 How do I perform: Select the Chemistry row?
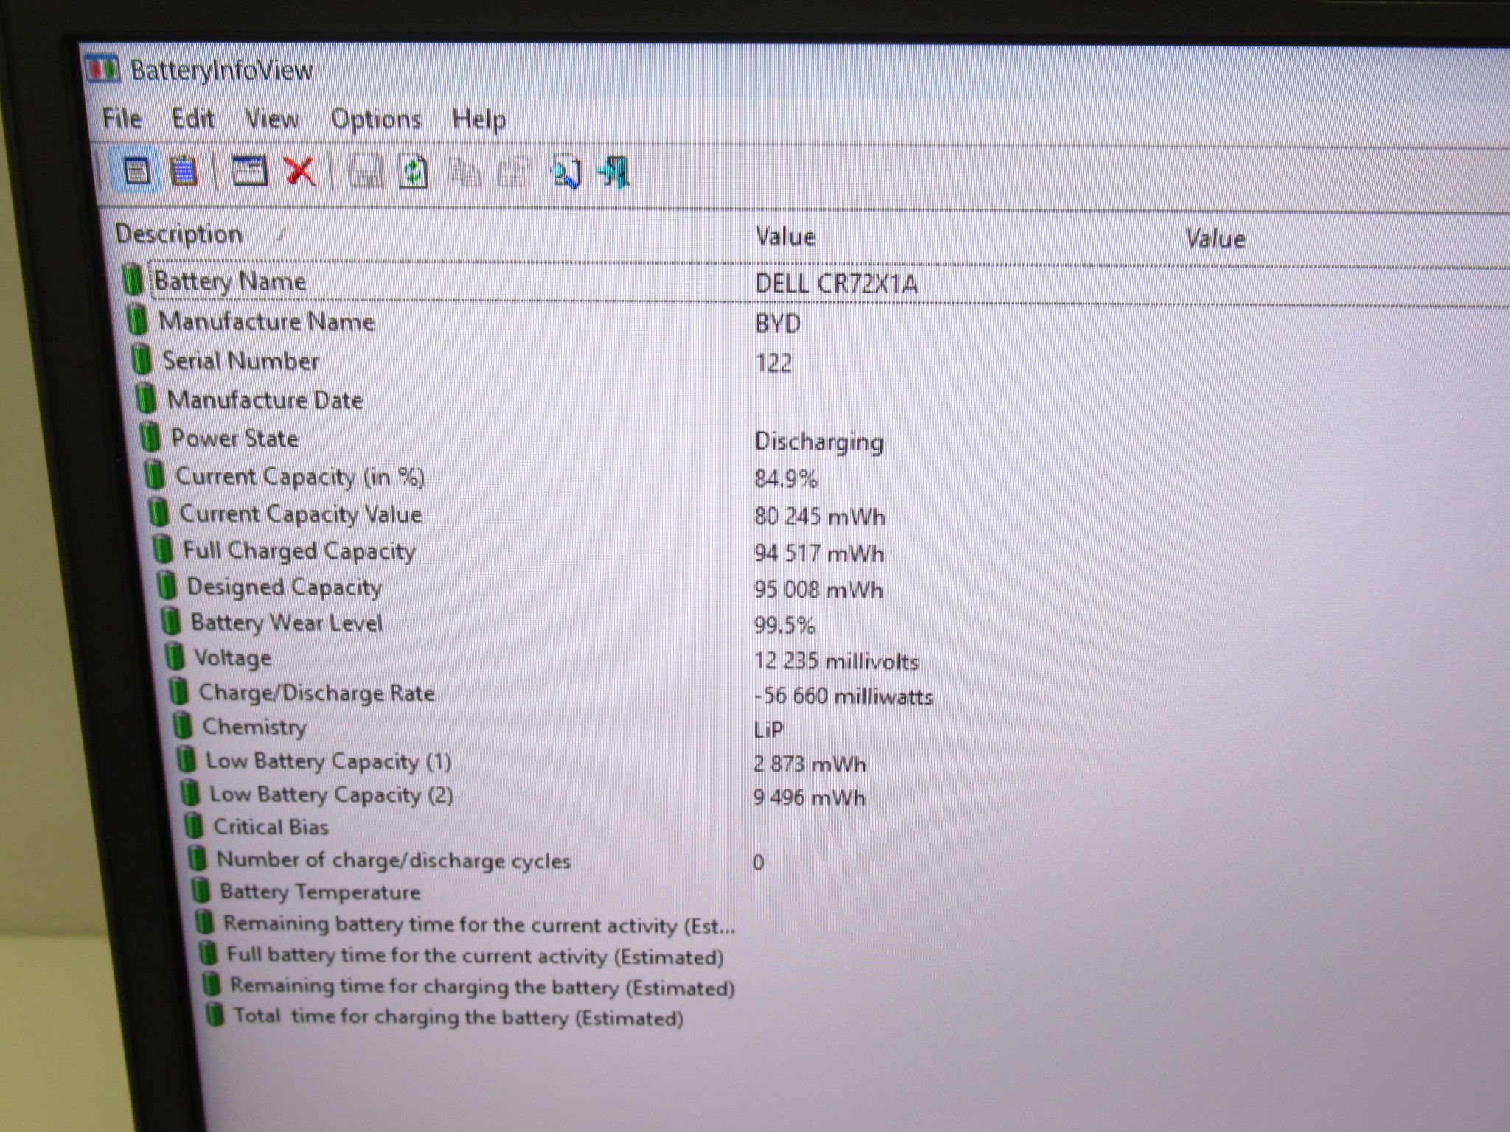coord(839,727)
